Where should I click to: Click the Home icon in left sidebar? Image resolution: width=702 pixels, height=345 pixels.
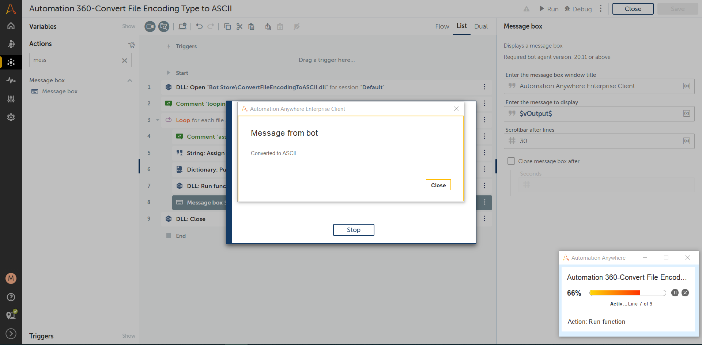(11, 26)
